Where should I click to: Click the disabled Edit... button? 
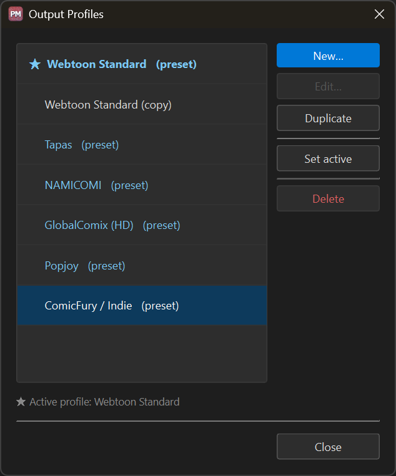click(x=328, y=86)
